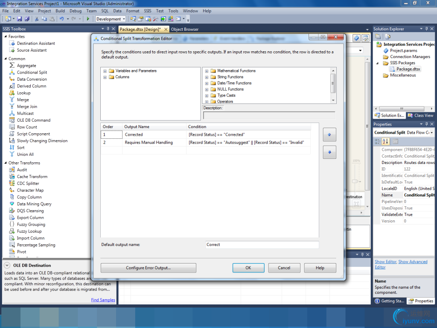Select the Derived Column transform

coord(32,86)
